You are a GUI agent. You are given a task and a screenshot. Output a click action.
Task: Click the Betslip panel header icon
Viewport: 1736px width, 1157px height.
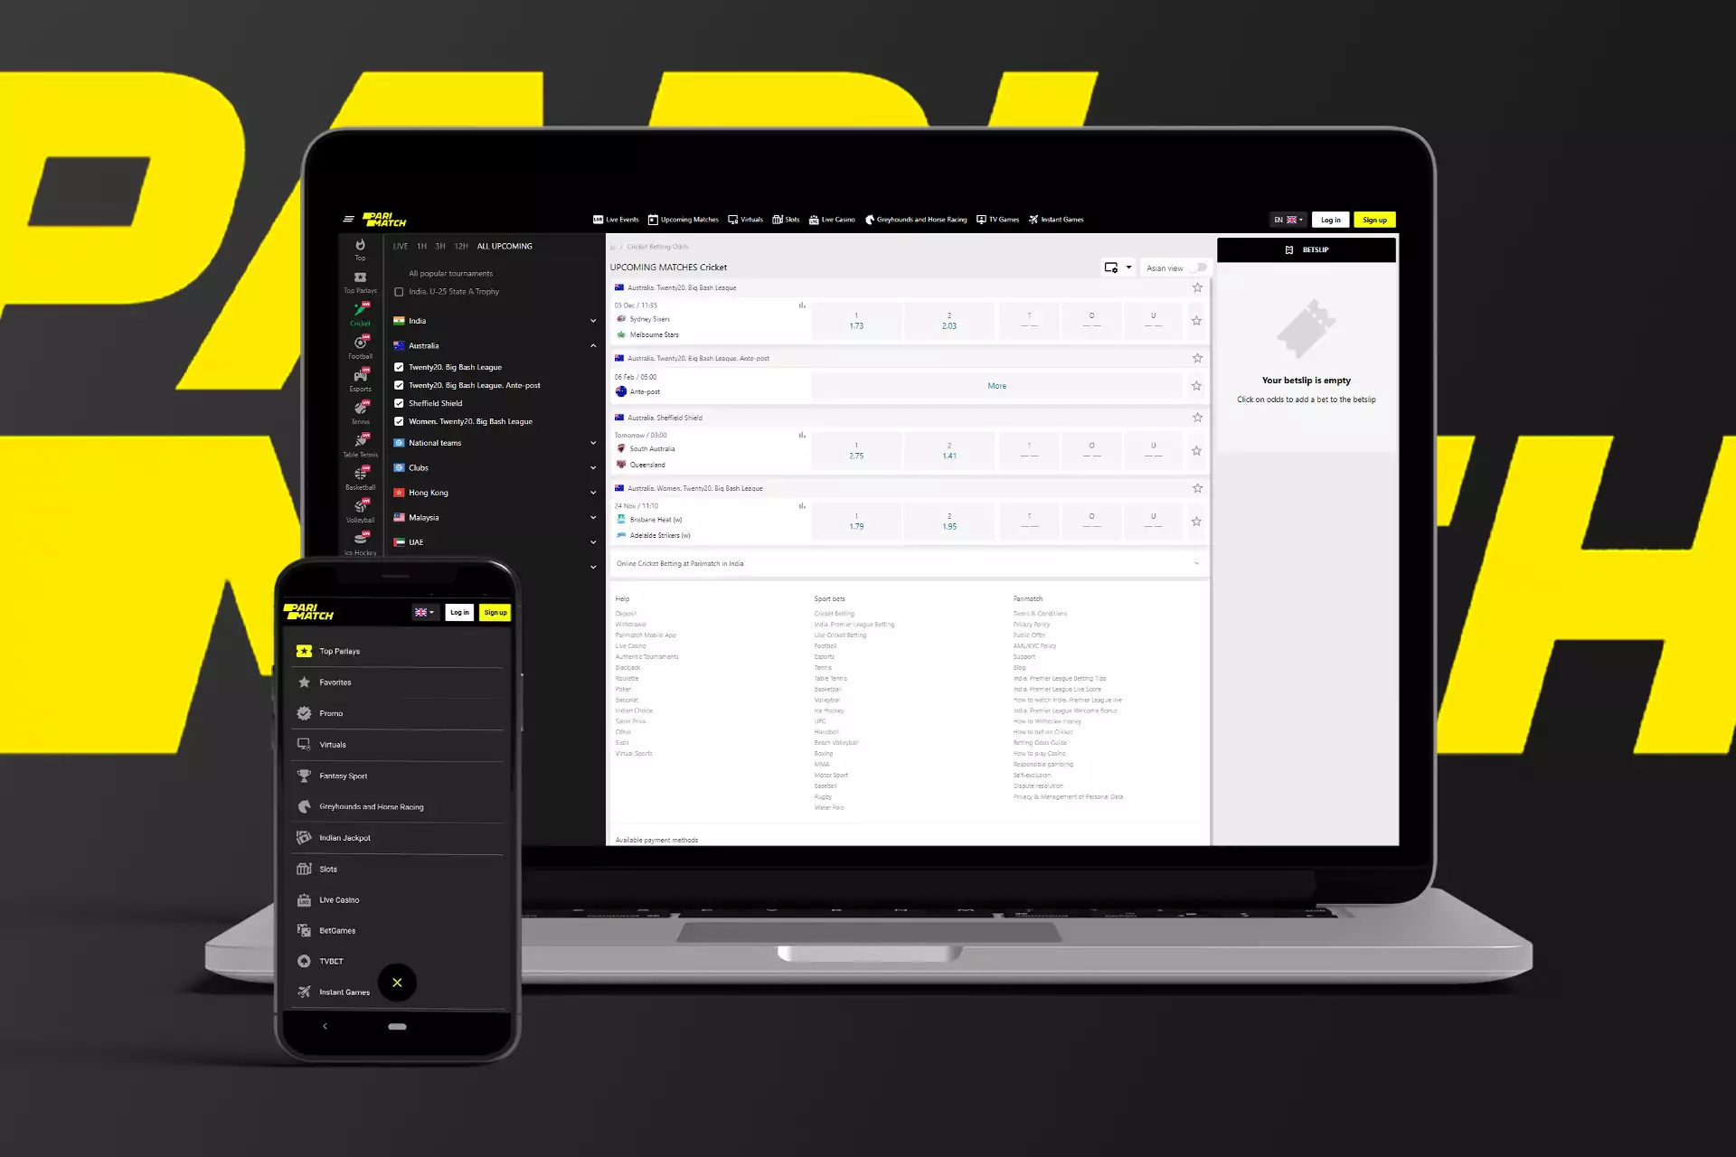pos(1289,249)
